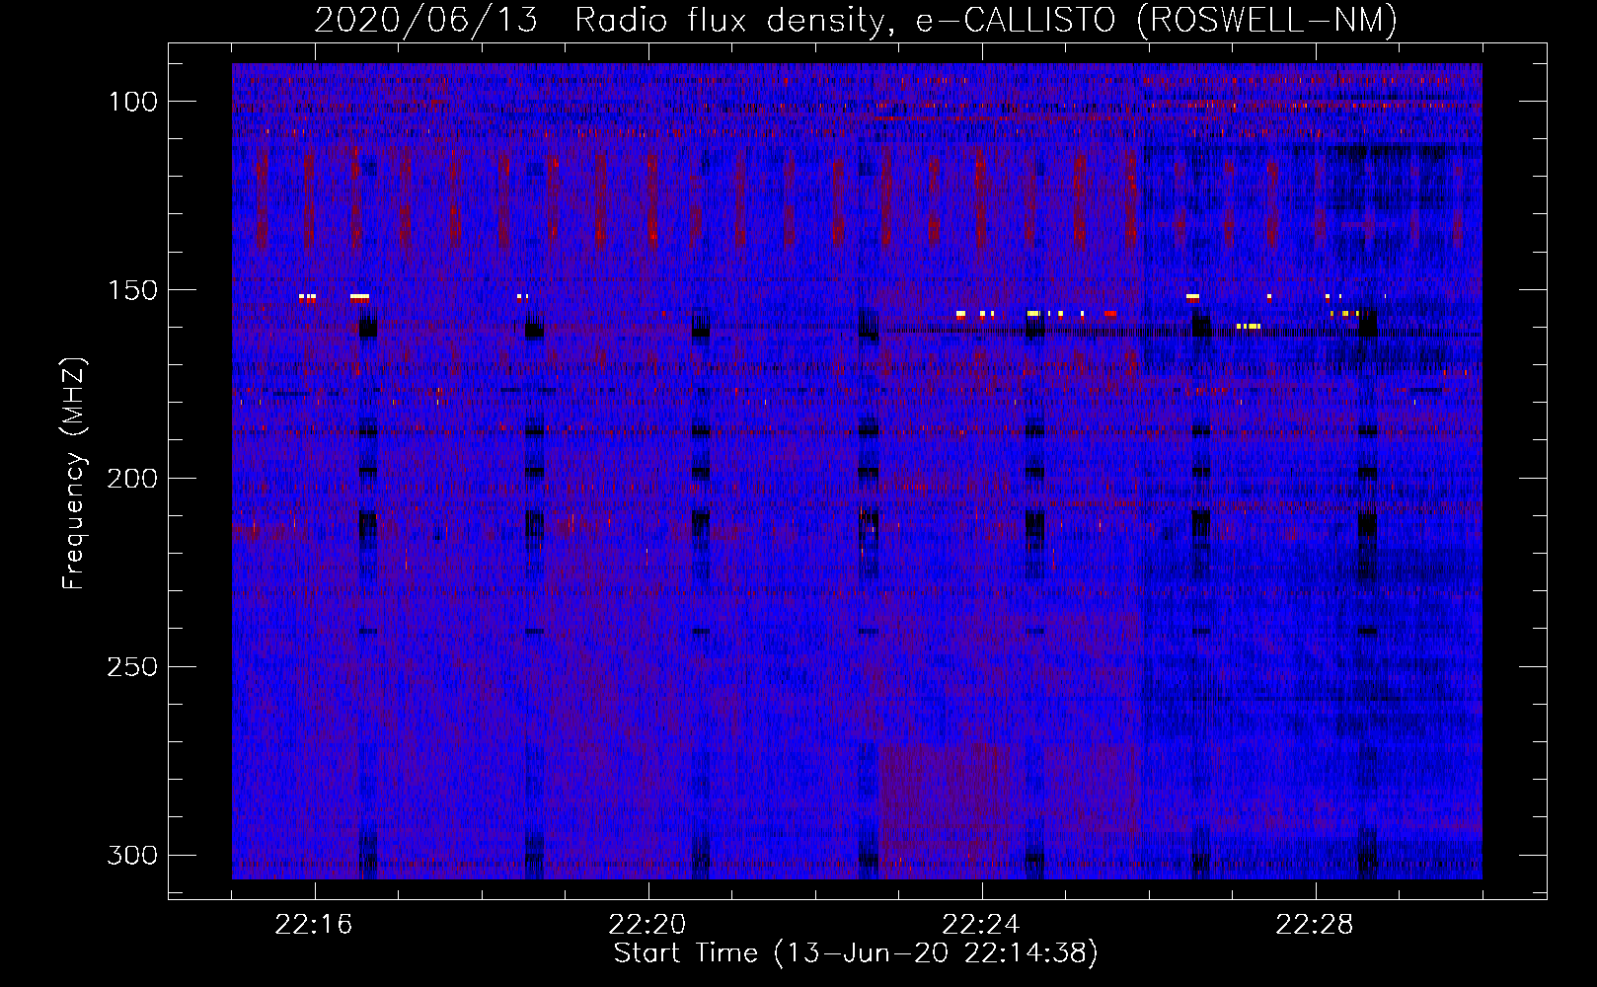Click the 250 frequency tick label
Screen dimensions: 1597x987
coord(132,667)
